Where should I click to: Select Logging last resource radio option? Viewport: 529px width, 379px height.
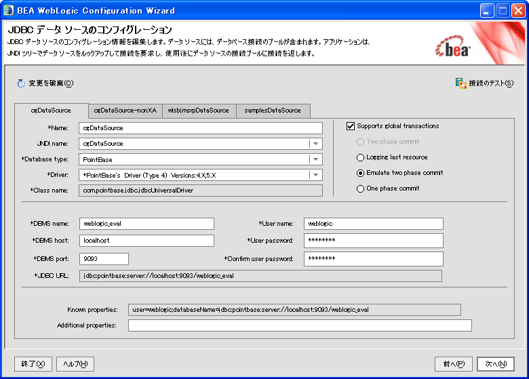[360, 157]
